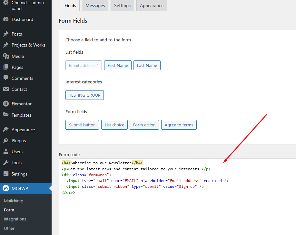Insert a Form action field
The width and height of the screenshot is (296, 235).
click(x=144, y=125)
